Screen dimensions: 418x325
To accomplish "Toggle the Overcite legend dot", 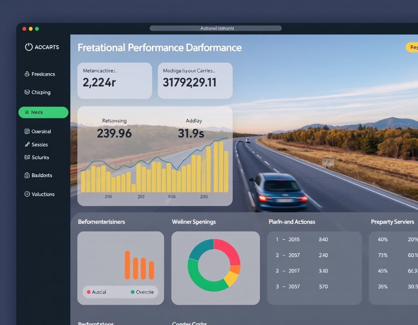I will coord(133,292).
